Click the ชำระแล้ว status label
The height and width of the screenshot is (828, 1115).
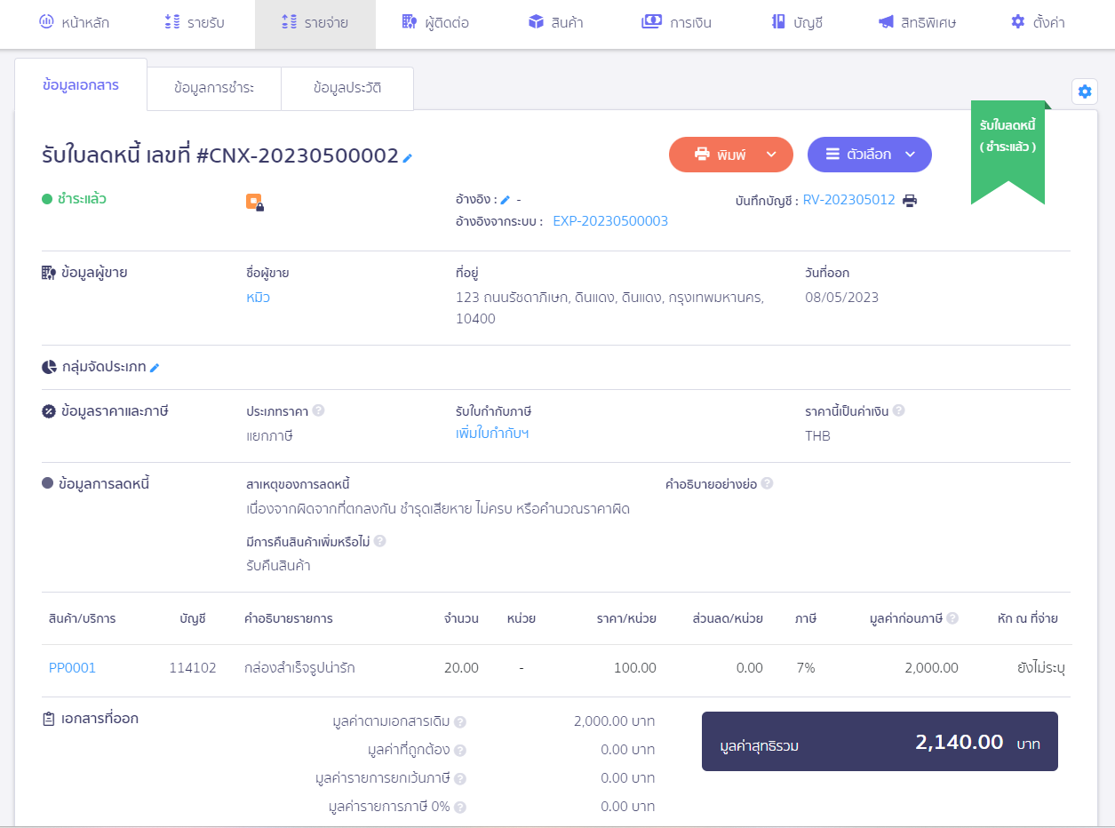pos(82,199)
